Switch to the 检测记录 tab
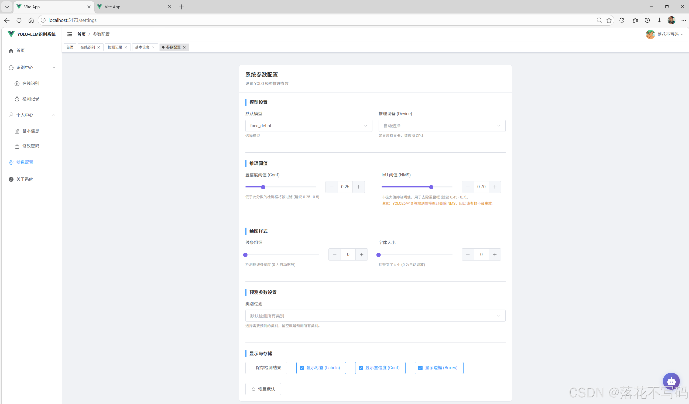Screen dimensions: 689x404 [x=115, y=47]
